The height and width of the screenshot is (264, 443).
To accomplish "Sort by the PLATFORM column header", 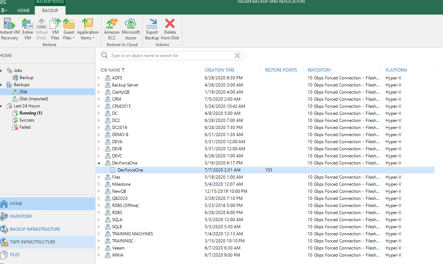I will [x=396, y=70].
